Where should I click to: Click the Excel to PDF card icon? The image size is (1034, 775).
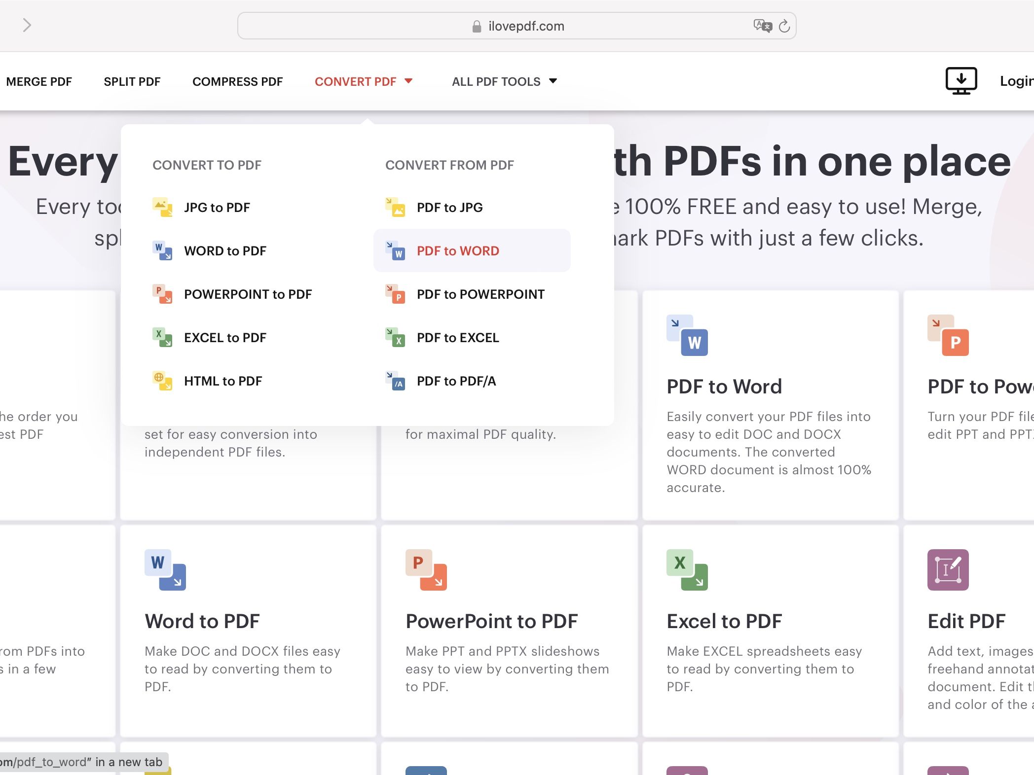[x=687, y=569]
